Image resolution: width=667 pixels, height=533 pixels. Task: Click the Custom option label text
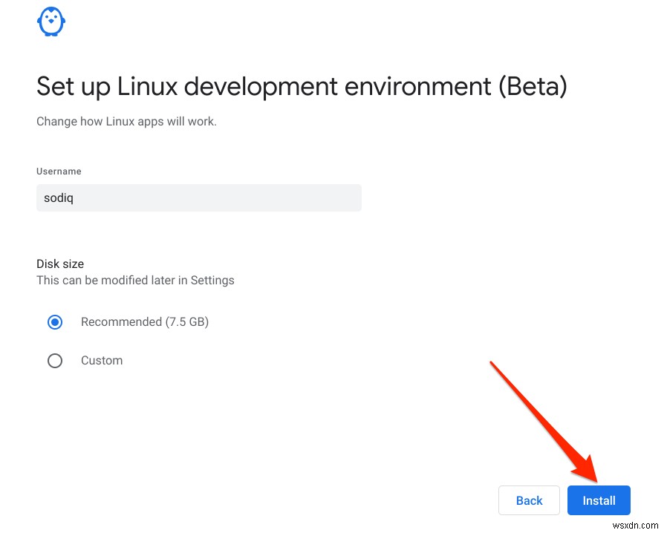pos(102,360)
